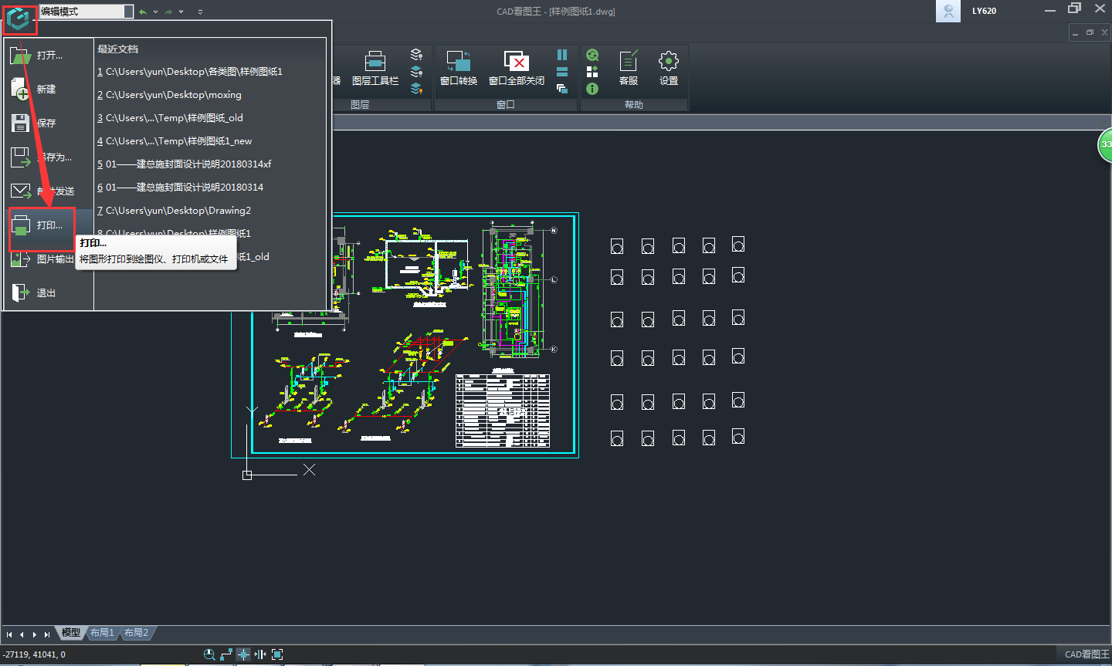Toggle the ortho mode status bar icon
1112x666 pixels.
(x=226, y=654)
